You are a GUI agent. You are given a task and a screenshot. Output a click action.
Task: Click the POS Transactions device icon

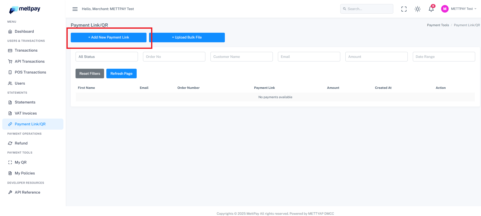[x=10, y=72]
